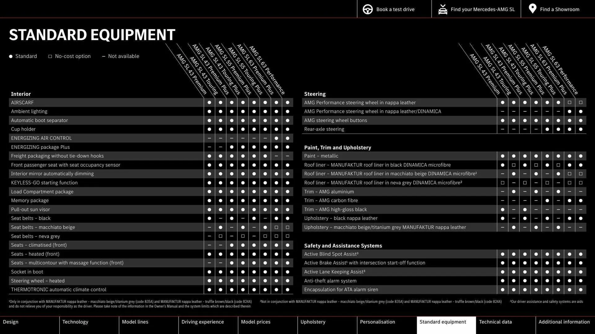Open the Technical data tab
Screen dimensions: 595x334
pos(495,322)
